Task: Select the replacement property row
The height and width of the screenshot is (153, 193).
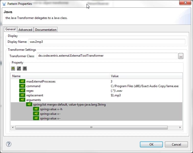Action: point(34,95)
